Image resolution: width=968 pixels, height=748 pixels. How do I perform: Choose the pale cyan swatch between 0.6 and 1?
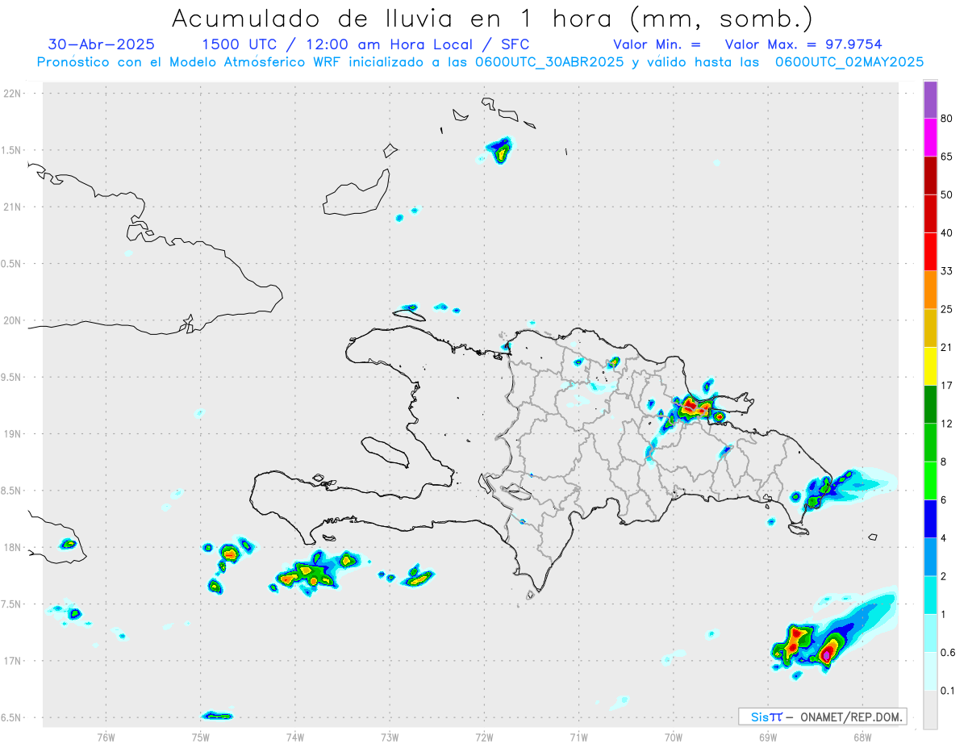click(x=930, y=633)
